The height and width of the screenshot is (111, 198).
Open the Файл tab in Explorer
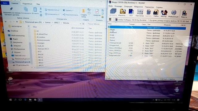click(5, 3)
